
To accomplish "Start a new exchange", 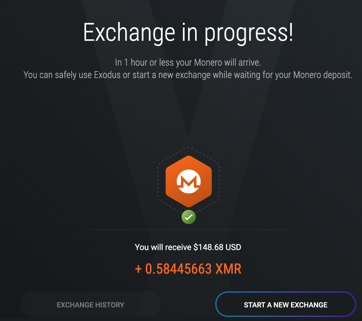I will pyautogui.click(x=286, y=305).
